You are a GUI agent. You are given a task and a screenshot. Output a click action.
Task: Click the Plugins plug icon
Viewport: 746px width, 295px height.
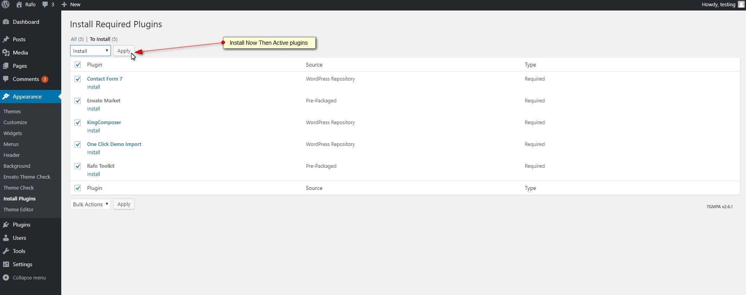(x=6, y=225)
